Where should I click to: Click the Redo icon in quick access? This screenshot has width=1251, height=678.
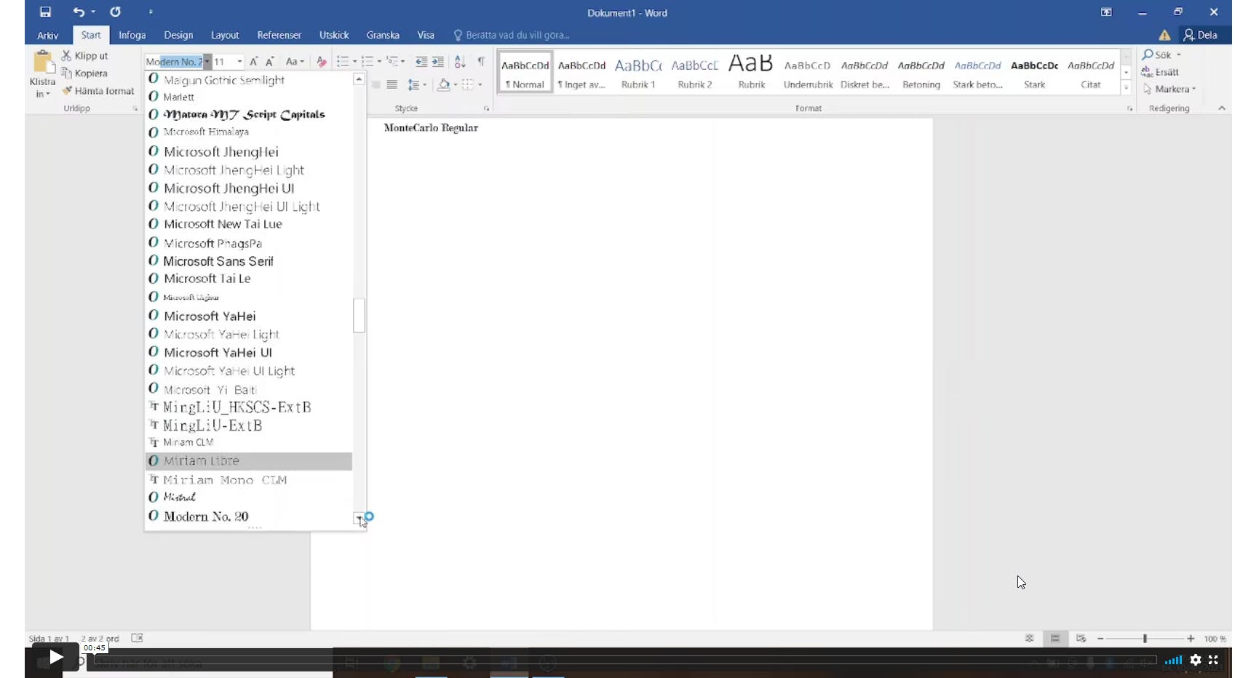[x=115, y=12]
